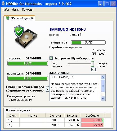Click the Емкость column header
The image size is (117, 131).
coord(72,115)
